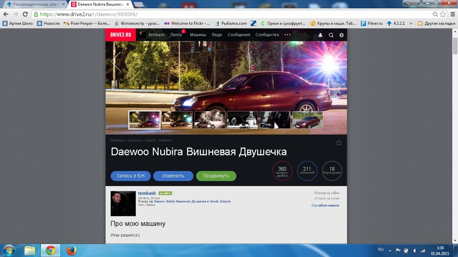Open the Артем Шило bookmark

click(x=18, y=23)
